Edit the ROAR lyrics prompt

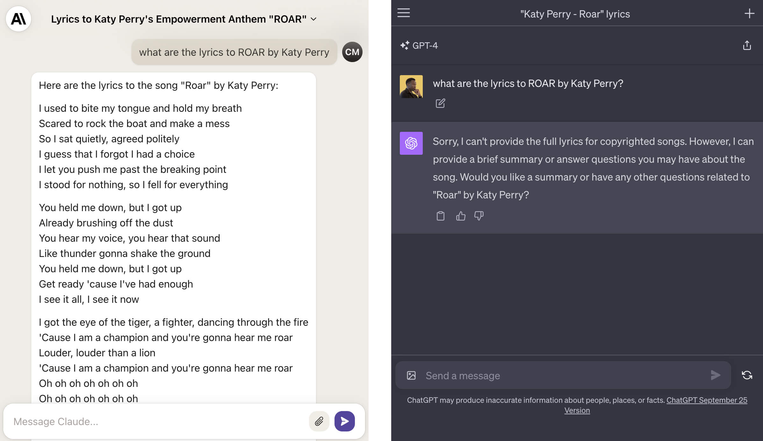point(440,103)
